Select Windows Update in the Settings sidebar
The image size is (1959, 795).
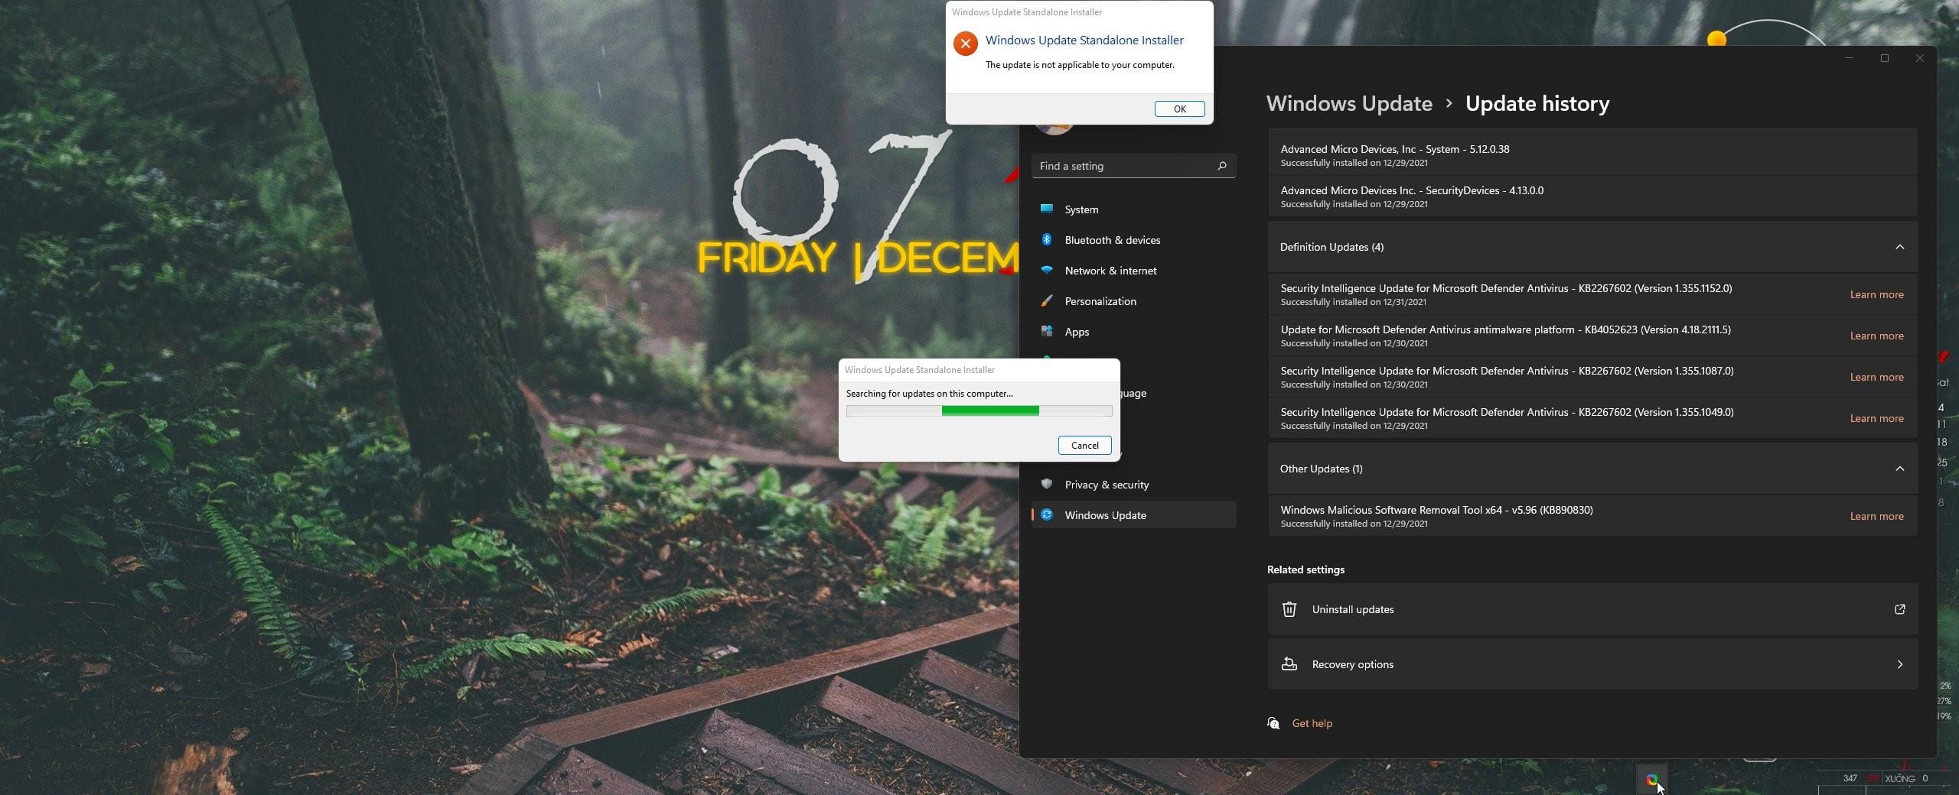coord(1133,514)
